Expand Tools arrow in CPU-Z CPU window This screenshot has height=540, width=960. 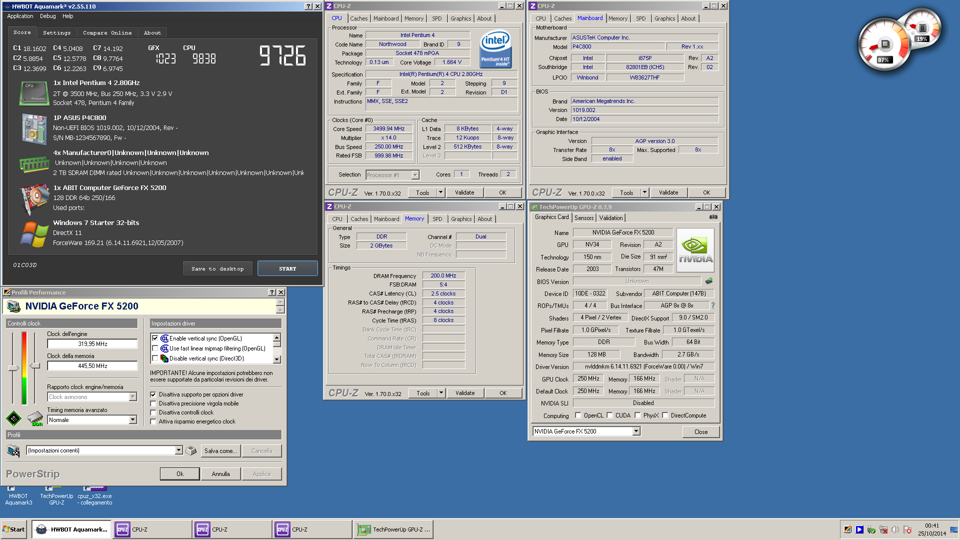coord(440,192)
